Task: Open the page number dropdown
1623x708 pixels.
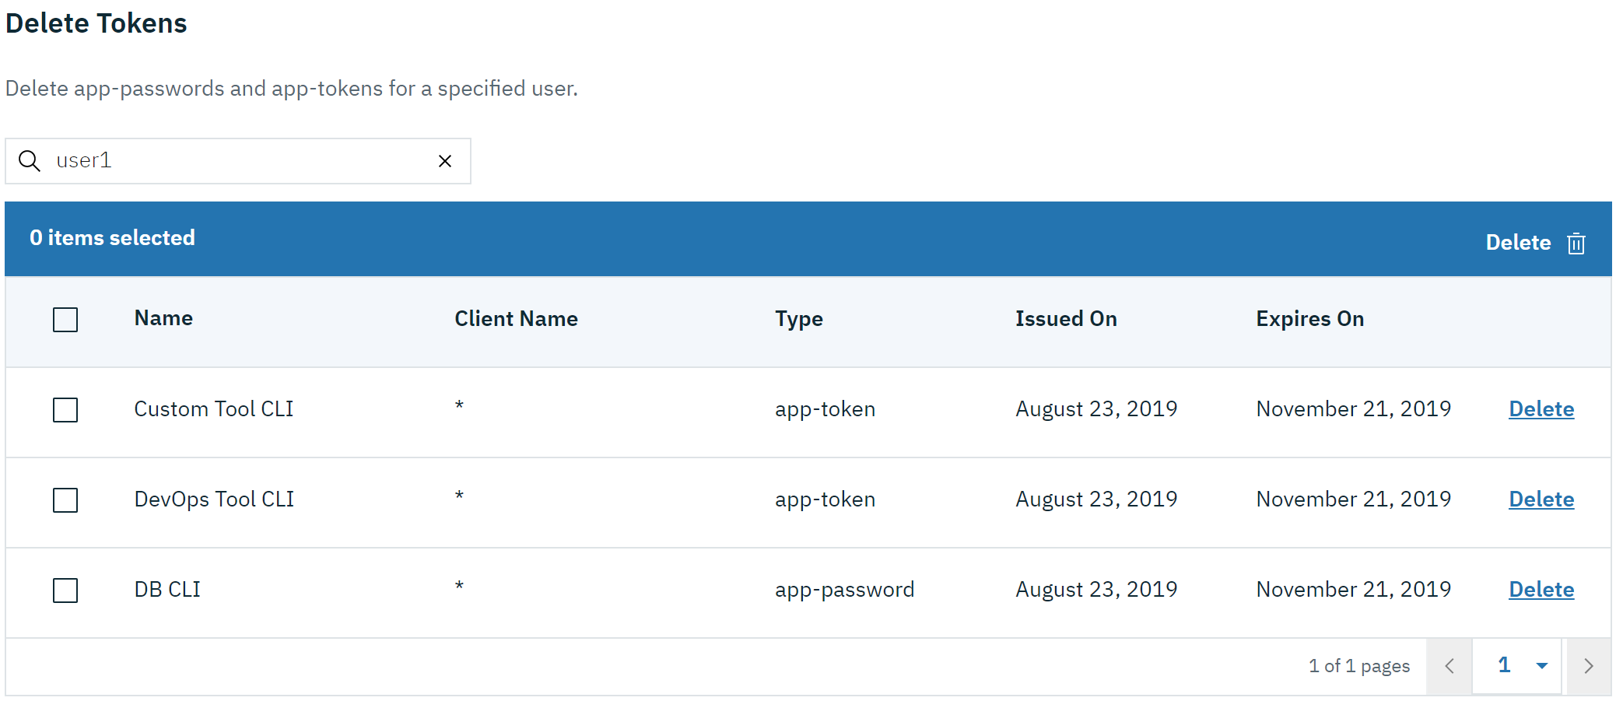Action: (x=1517, y=666)
